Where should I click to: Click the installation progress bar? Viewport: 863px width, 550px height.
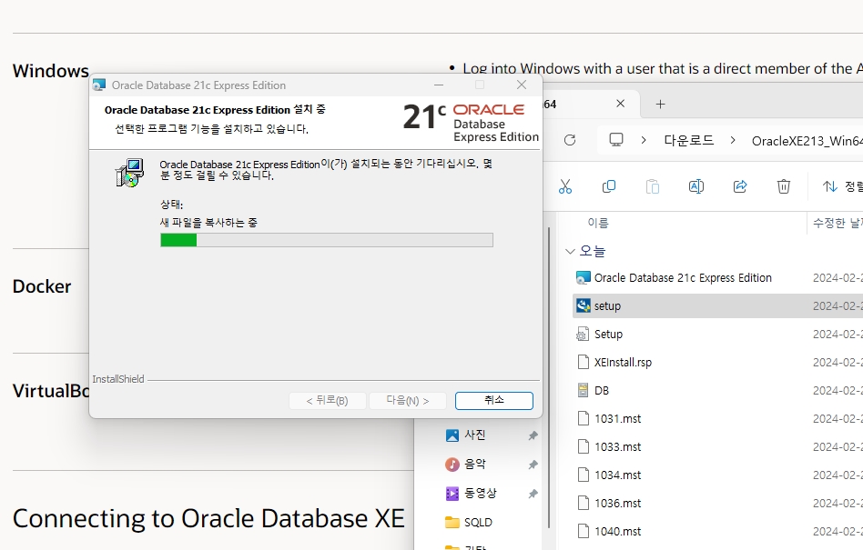(x=327, y=240)
